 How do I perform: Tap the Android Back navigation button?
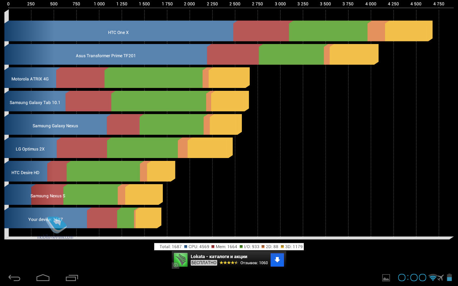coord(14,277)
